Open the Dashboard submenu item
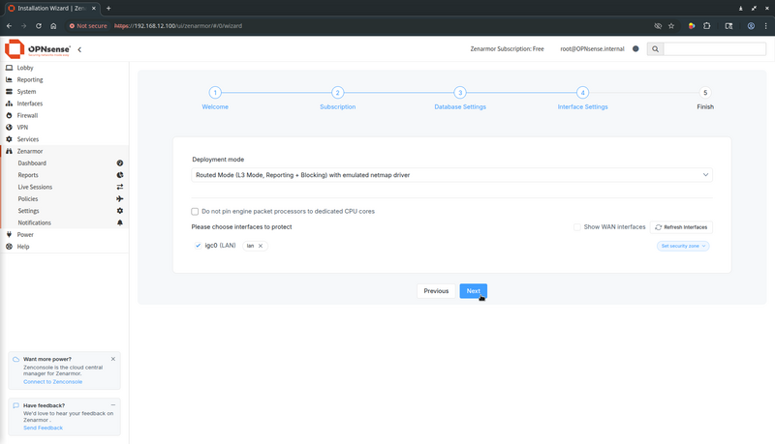Viewport: 775px width, 444px height. coord(32,163)
